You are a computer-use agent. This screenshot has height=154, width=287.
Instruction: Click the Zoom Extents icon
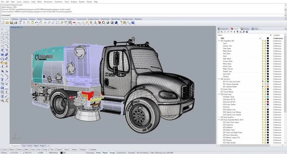[57, 23]
